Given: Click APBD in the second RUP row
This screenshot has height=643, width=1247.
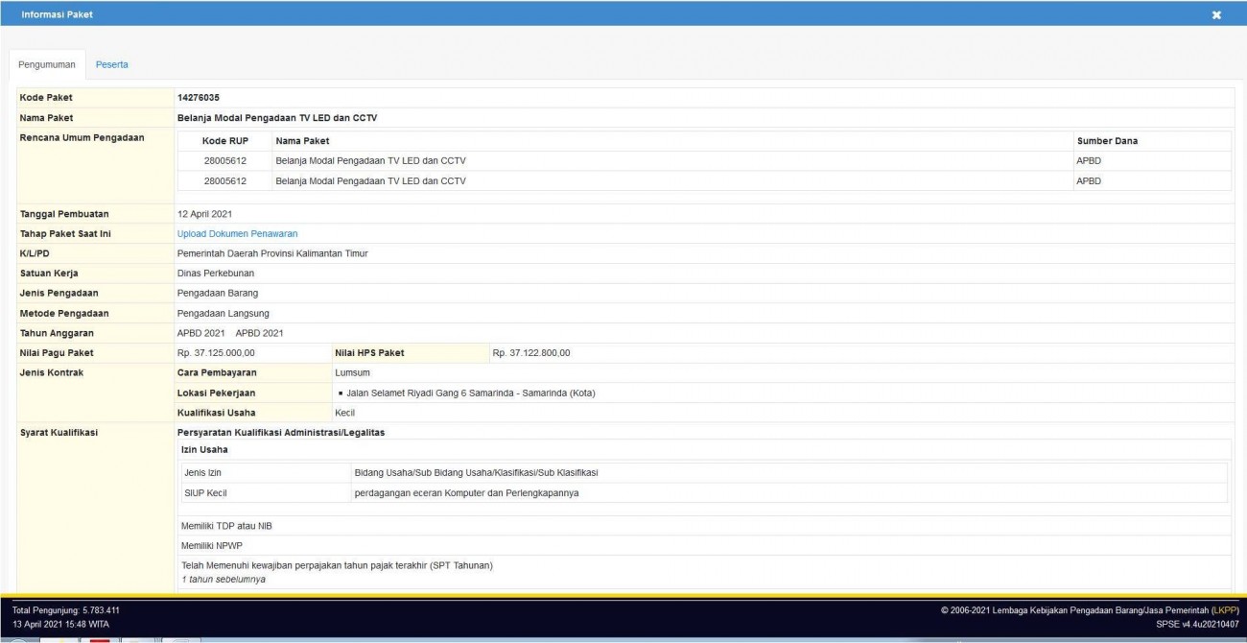Looking at the screenshot, I should point(1089,180).
